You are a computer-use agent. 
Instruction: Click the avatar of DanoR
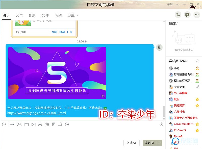point(171,136)
